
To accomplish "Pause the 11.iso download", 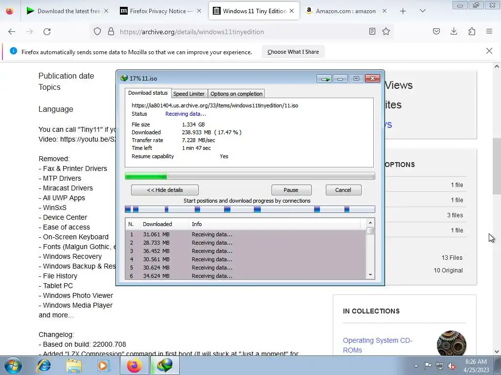I will (291, 190).
